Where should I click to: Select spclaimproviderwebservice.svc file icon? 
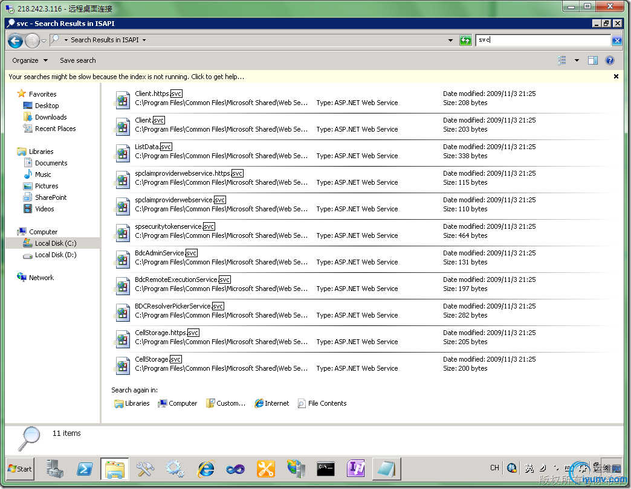point(122,206)
